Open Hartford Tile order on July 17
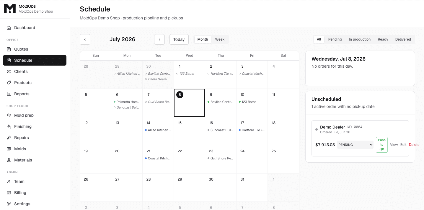 pos(252,130)
